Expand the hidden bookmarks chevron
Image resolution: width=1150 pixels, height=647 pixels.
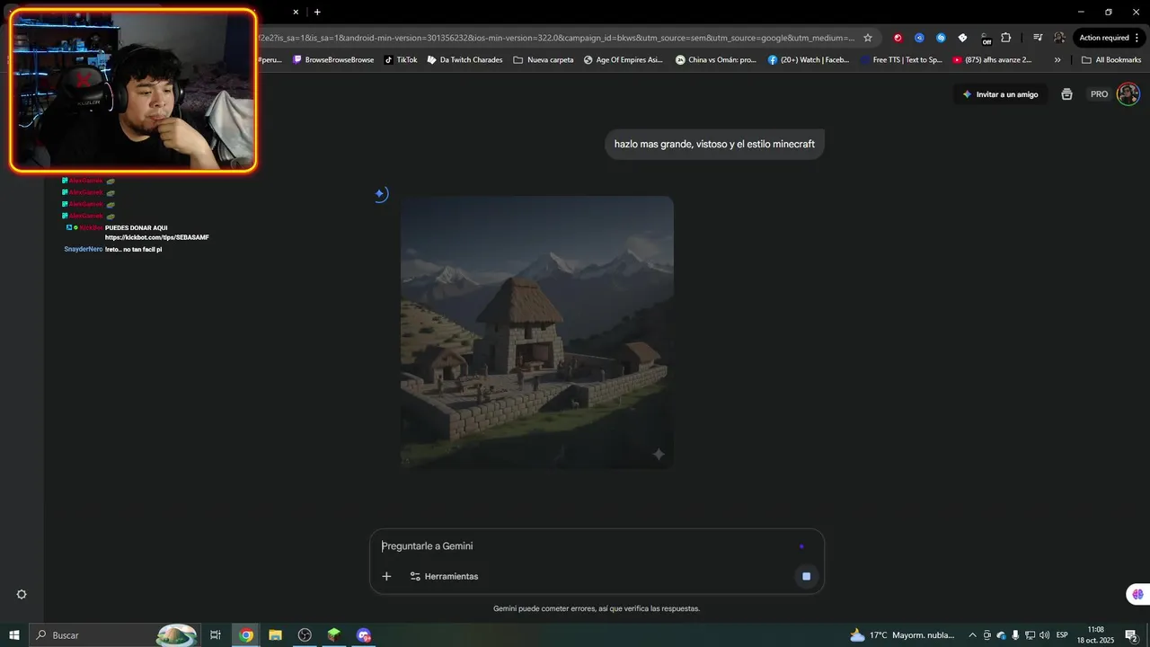pos(1057,60)
